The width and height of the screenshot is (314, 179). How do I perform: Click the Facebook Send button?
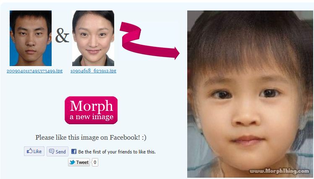click(58, 151)
